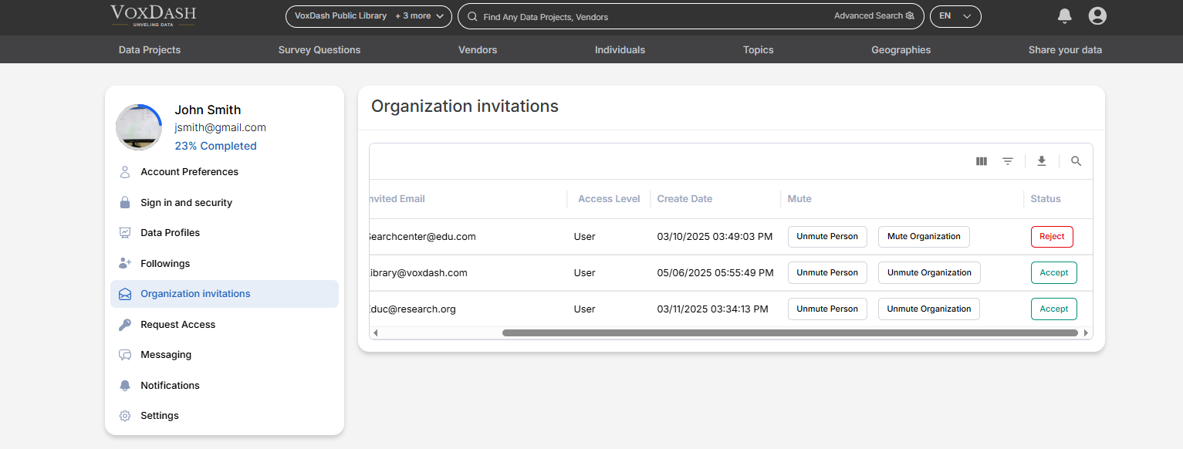Image resolution: width=1183 pixels, height=449 pixels.
Task: Click the Organization invitations envelope icon
Action: click(x=125, y=294)
